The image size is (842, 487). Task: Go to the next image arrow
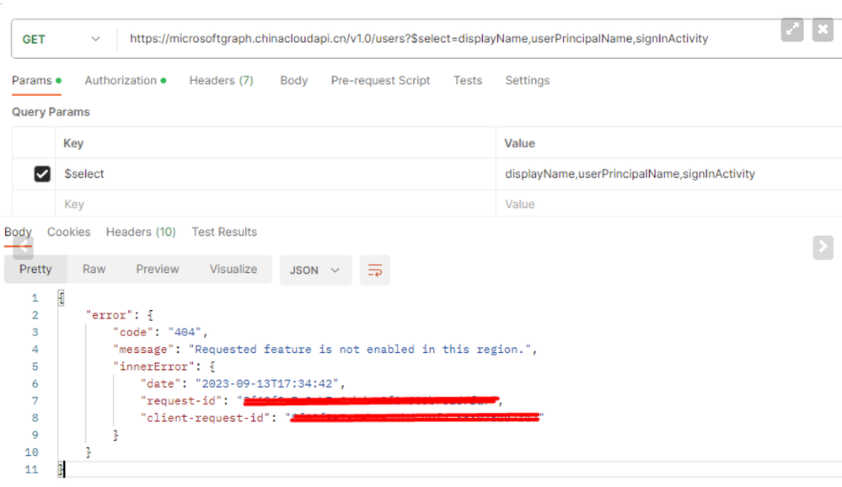pos(823,247)
